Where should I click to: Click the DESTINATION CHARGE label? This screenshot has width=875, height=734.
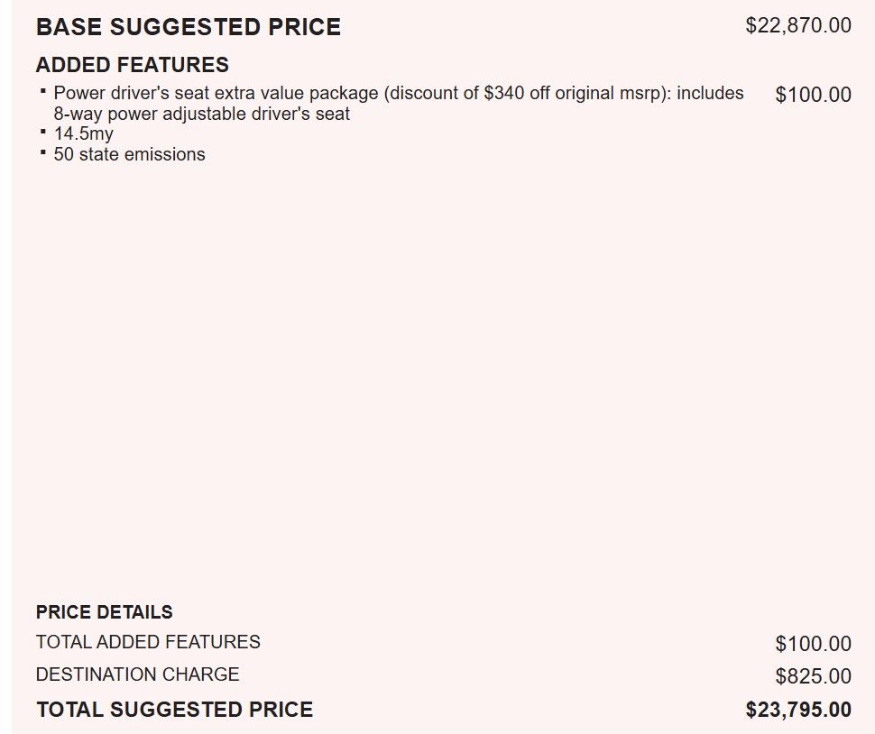tap(137, 674)
